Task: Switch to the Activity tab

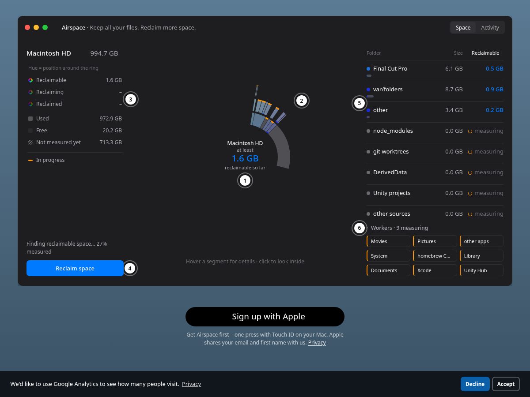Action: (x=490, y=27)
